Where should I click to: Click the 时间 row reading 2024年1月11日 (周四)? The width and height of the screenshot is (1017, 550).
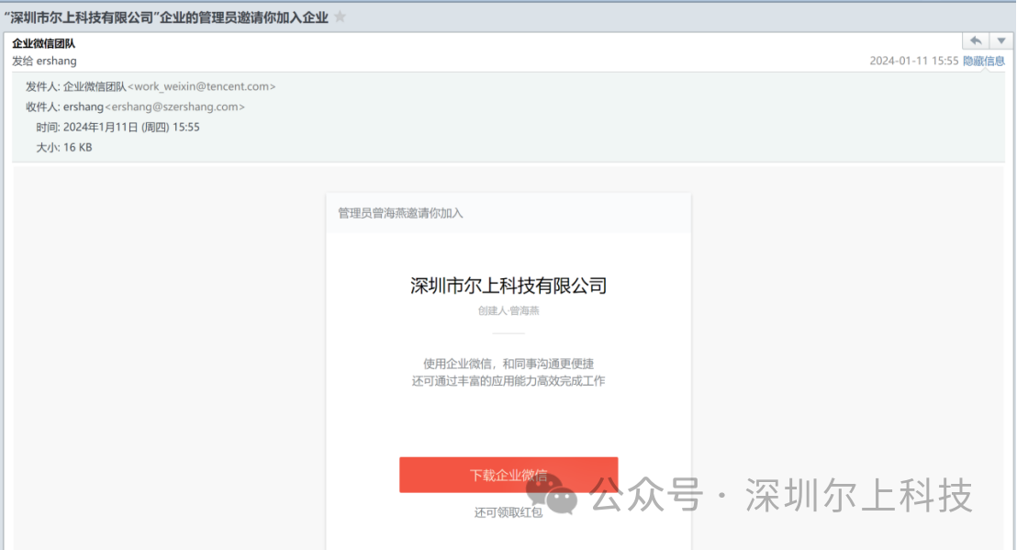click(118, 127)
